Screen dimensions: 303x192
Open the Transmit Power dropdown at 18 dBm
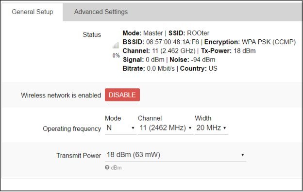pyautogui.click(x=175, y=155)
